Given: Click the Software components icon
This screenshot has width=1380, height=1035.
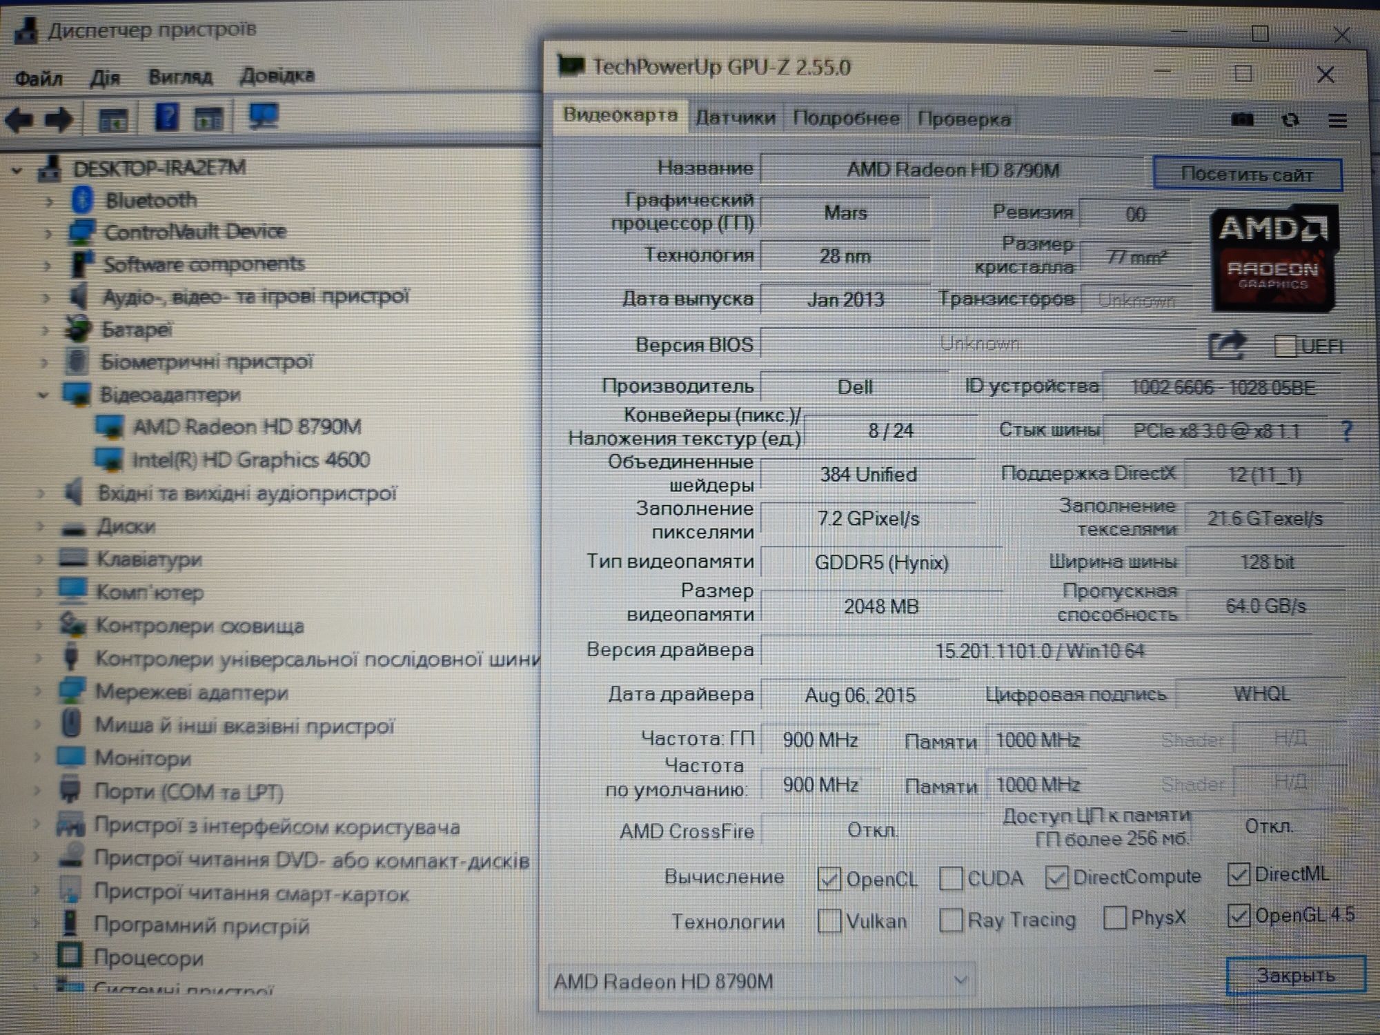Looking at the screenshot, I should pyautogui.click(x=82, y=264).
